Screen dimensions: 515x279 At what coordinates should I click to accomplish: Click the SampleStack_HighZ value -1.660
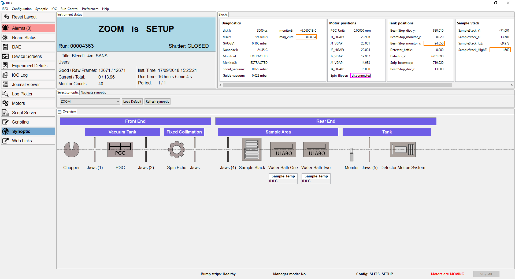pyautogui.click(x=500, y=50)
